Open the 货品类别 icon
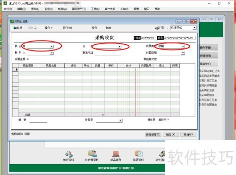Image resolution: width=236 pixels, height=175 pixels. pyautogui.click(x=116, y=154)
